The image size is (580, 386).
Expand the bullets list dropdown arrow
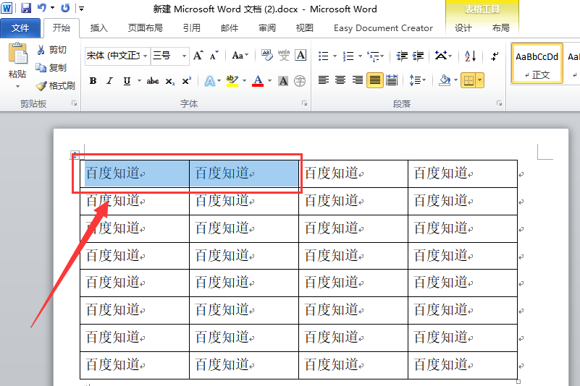(x=335, y=56)
